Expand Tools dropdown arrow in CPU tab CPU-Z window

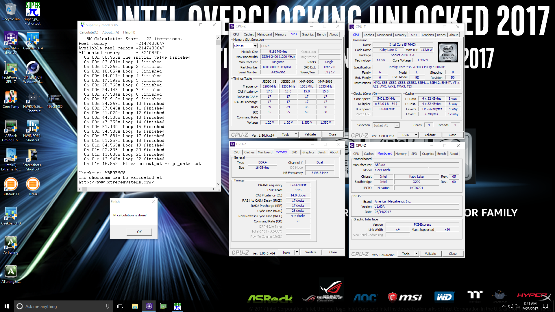tap(416, 135)
